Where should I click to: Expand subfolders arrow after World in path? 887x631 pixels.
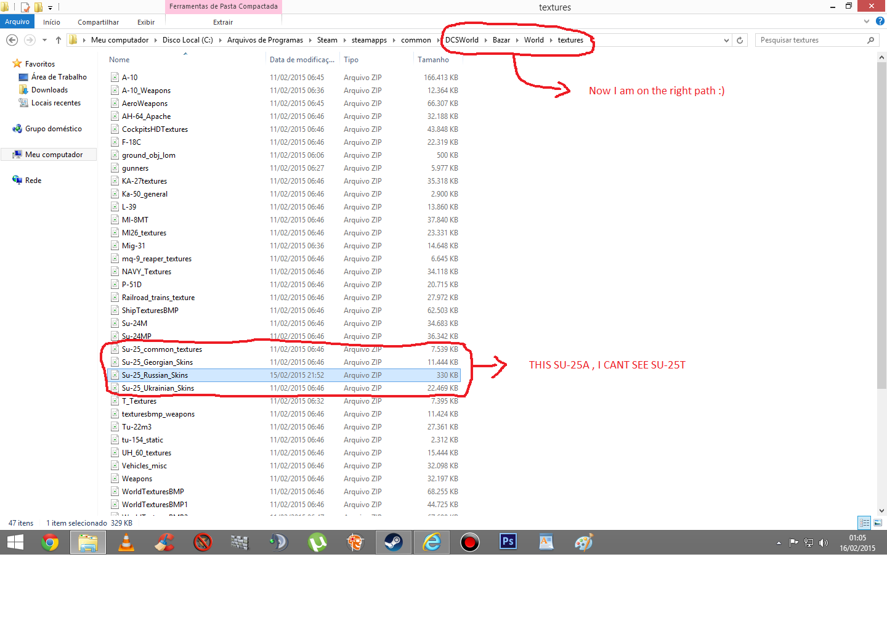(551, 40)
